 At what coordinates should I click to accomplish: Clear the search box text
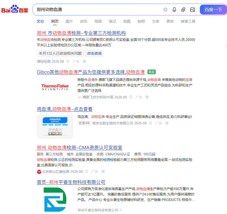tap(165, 10)
